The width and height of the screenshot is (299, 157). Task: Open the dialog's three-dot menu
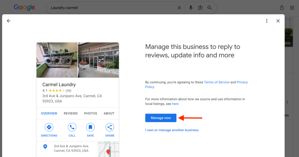click(x=267, y=21)
